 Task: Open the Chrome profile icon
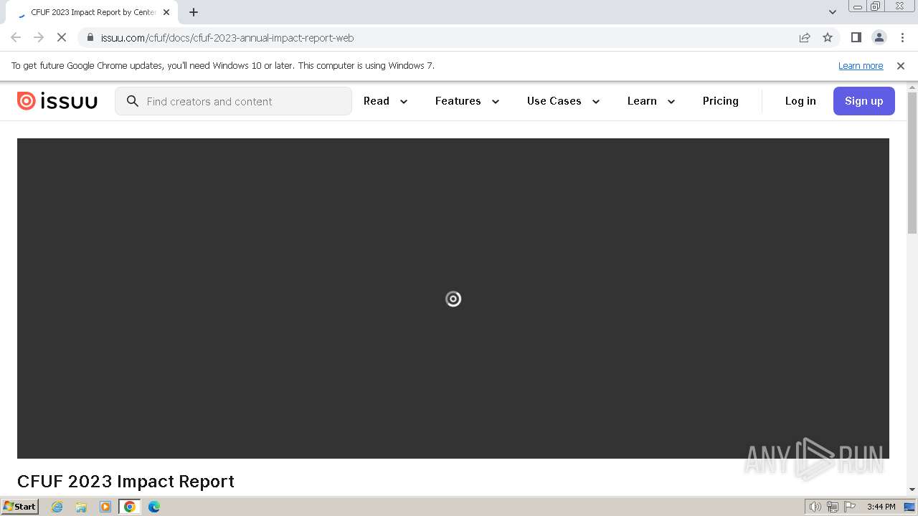879,37
